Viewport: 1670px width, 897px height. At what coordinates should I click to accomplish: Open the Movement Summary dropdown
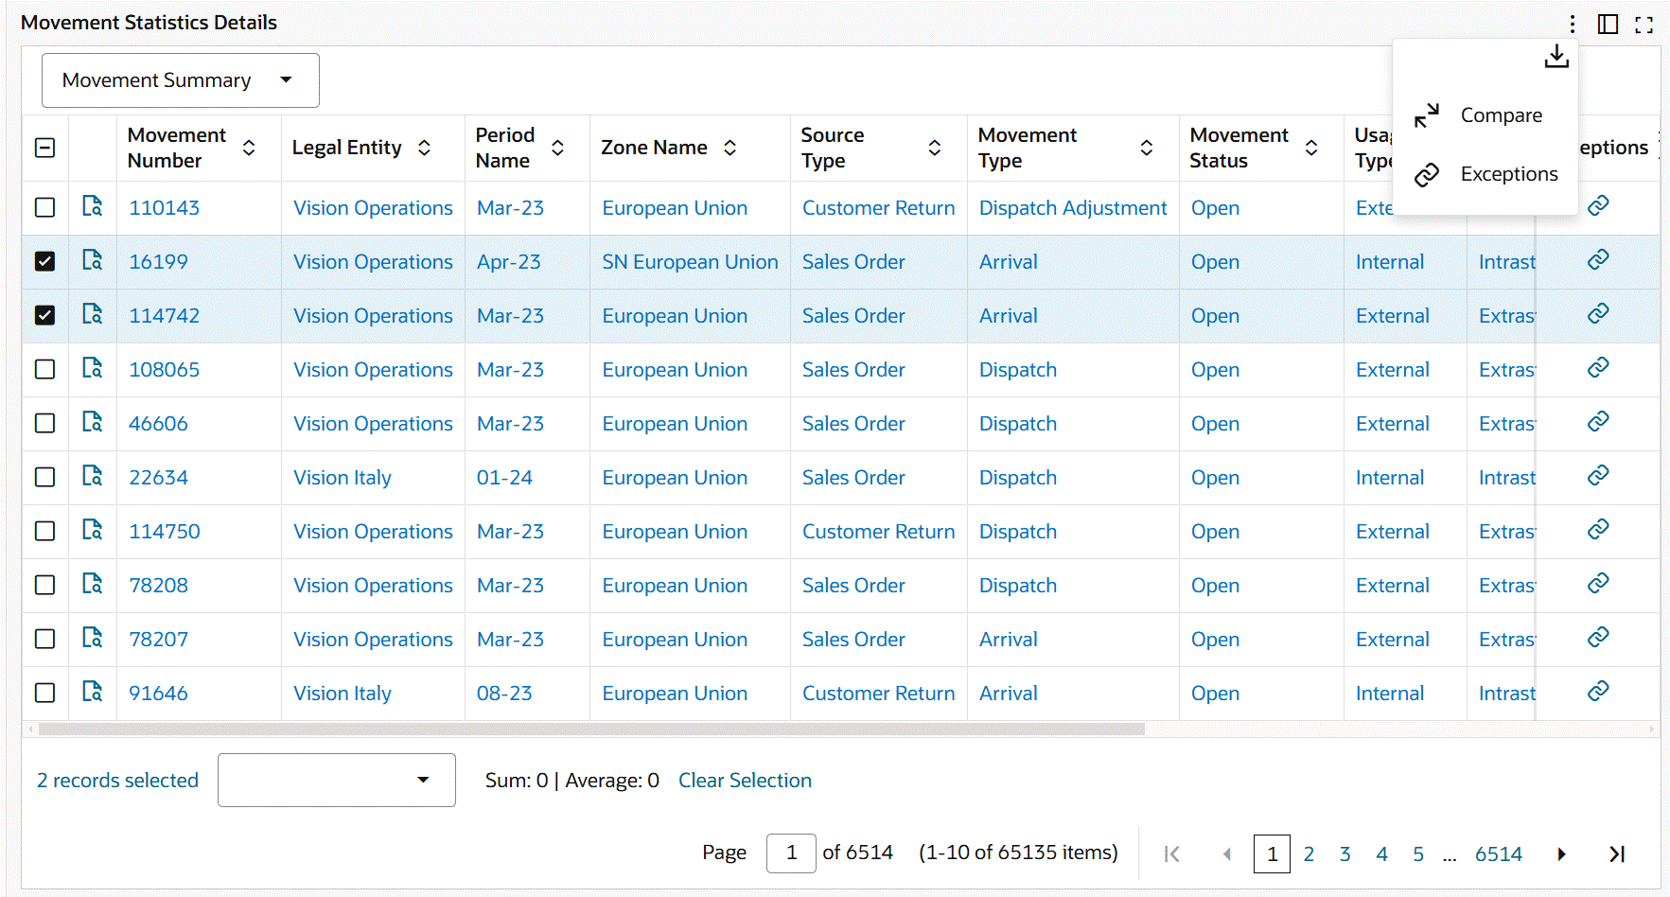180,80
